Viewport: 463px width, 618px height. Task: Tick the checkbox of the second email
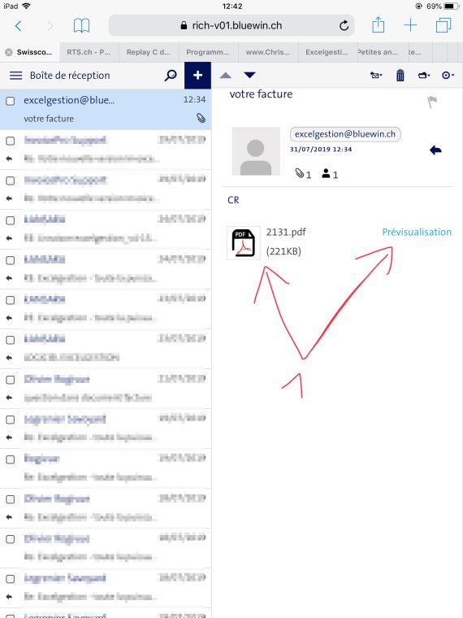click(11, 141)
